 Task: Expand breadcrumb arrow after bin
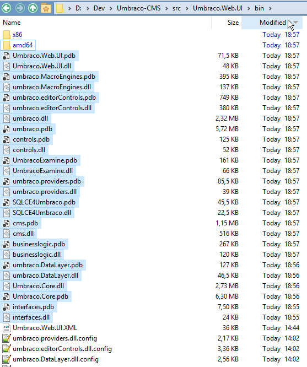coord(270,8)
